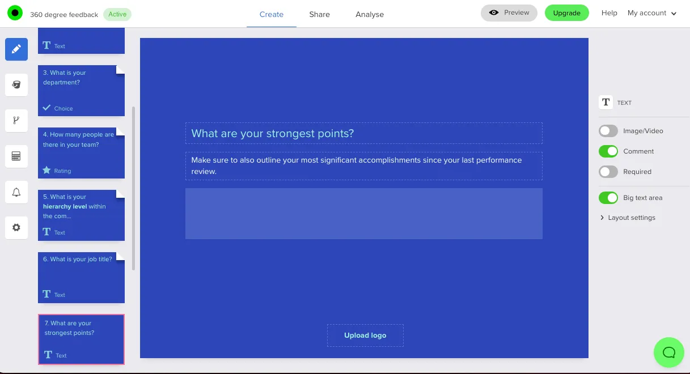
Task: Open the My account dropdown
Action: tap(652, 13)
